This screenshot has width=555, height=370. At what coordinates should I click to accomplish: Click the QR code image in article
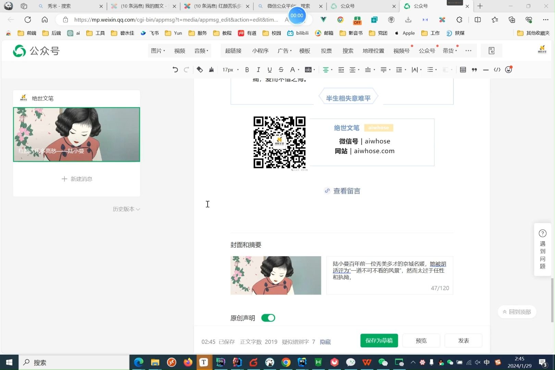[x=280, y=143]
